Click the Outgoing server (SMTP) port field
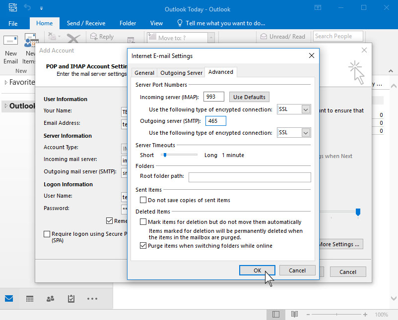The image size is (398, 320). 216,121
